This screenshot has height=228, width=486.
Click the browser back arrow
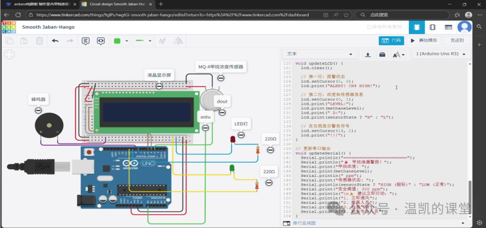[x=6, y=15]
